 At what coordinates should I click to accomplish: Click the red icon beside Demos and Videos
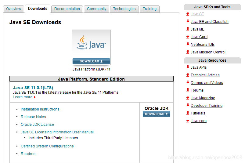click(188, 83)
